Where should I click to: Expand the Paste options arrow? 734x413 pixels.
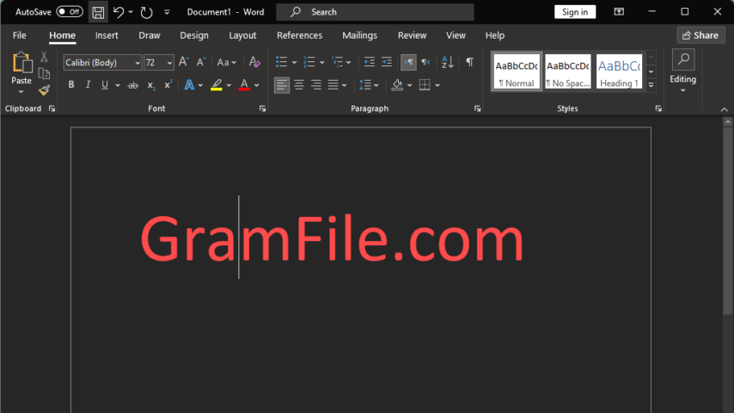coord(21,91)
